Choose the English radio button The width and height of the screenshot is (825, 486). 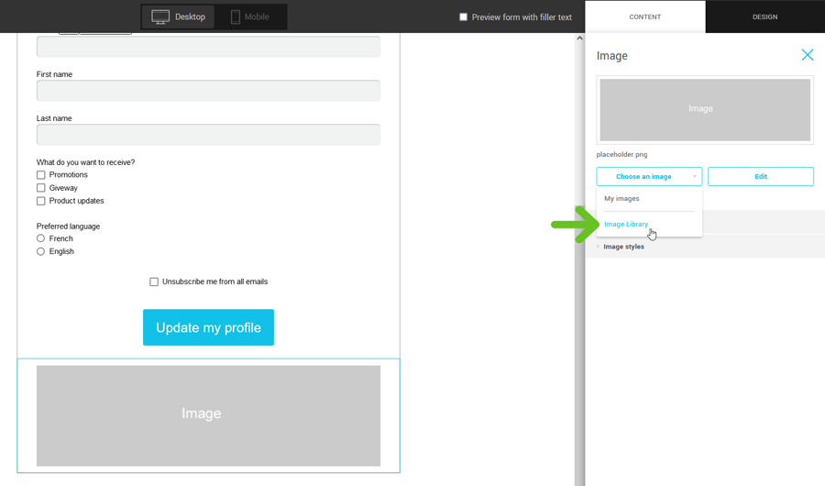point(40,251)
